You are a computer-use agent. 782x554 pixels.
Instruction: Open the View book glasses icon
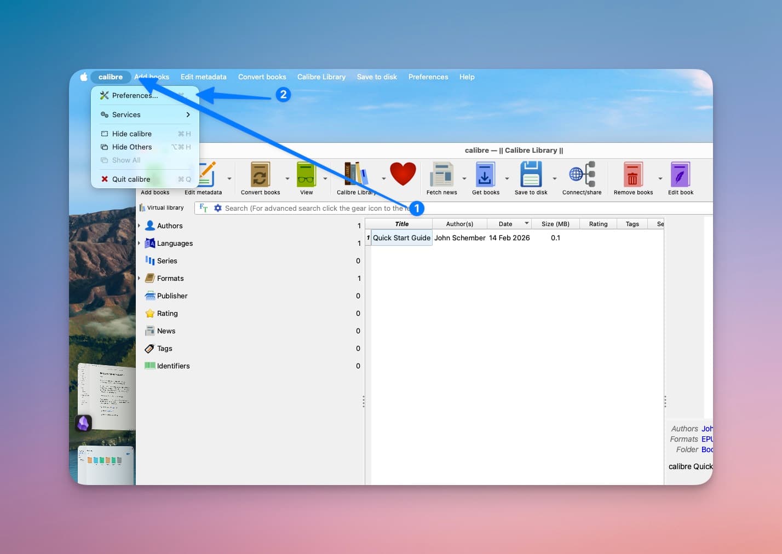point(306,175)
